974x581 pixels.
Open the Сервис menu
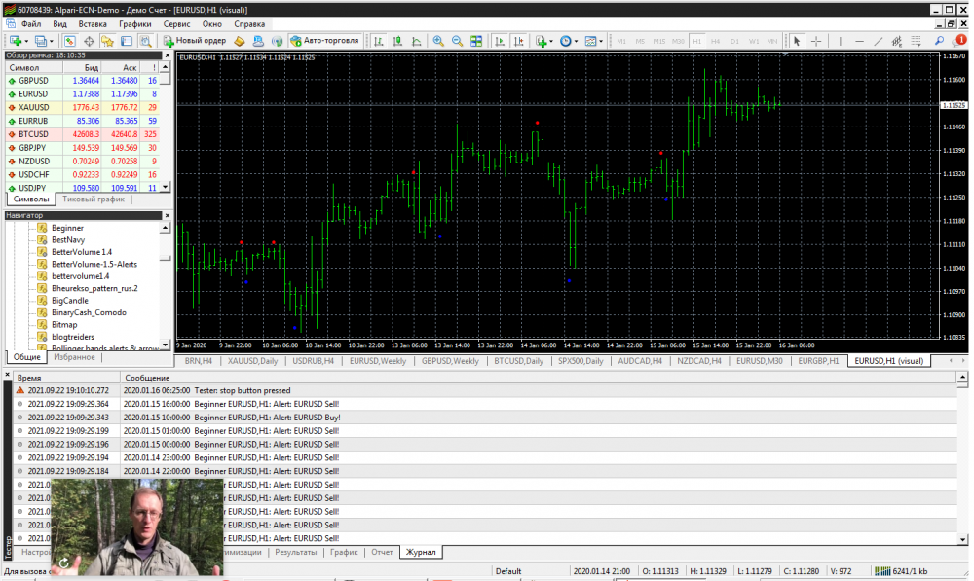point(177,22)
